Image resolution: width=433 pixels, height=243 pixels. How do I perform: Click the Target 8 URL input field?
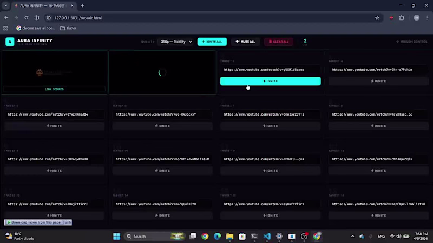(x=378, y=114)
